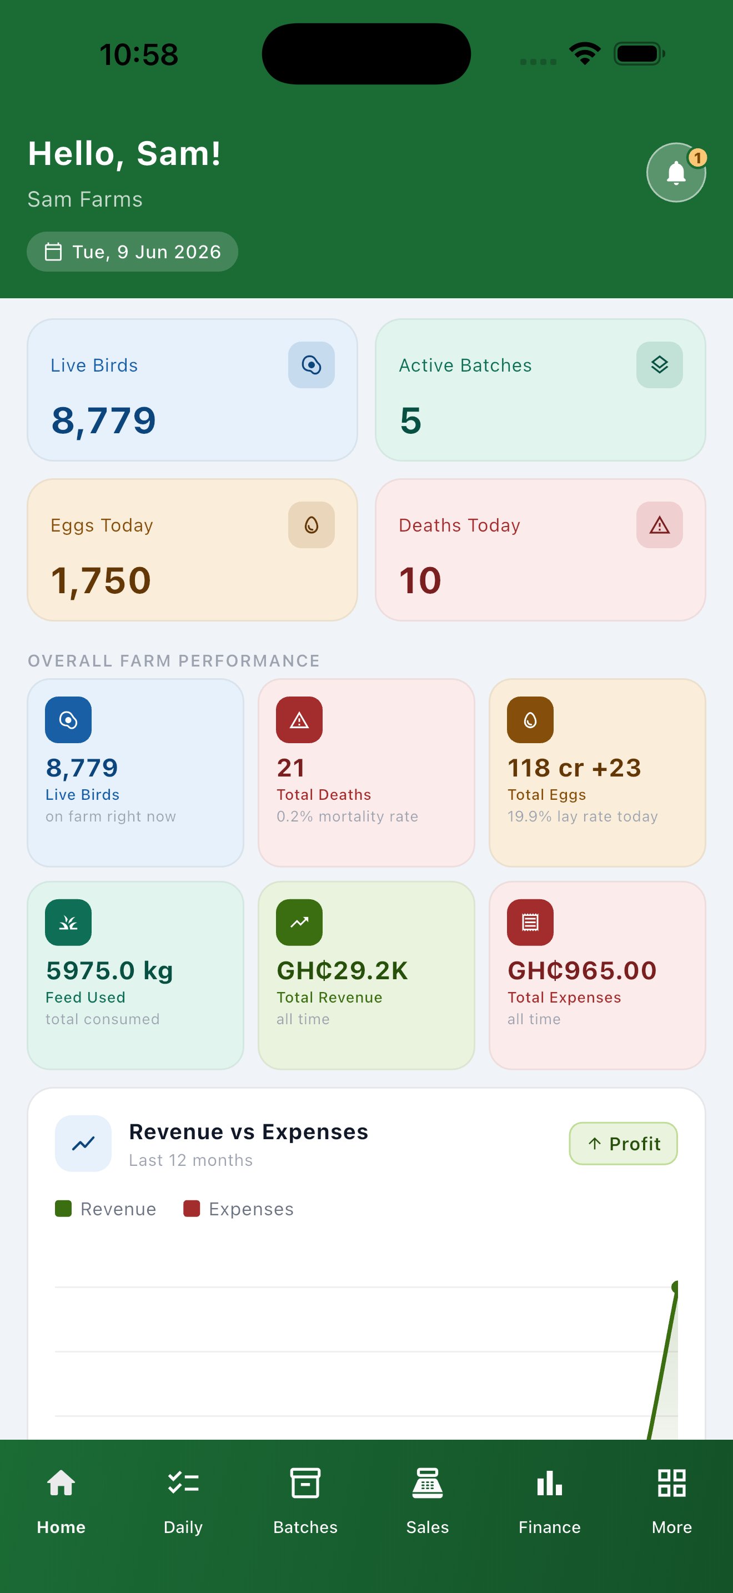The width and height of the screenshot is (733, 1593).
Task: Tap the Batches archive box icon
Action: 305,1483
